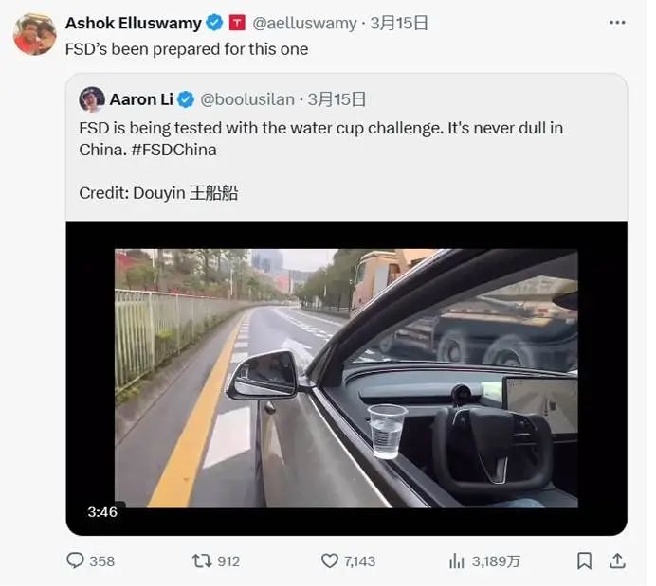Open Aaron Li's small profile avatar
The height and width of the screenshot is (586, 656).
click(x=92, y=99)
